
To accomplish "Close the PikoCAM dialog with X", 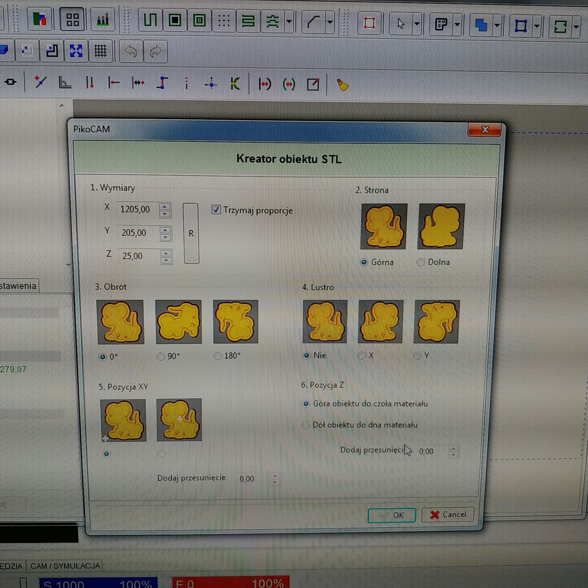I will (x=485, y=129).
